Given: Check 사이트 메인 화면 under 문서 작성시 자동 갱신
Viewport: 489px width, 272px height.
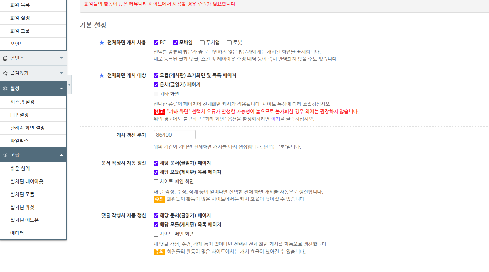Looking at the screenshot, I should point(156,181).
